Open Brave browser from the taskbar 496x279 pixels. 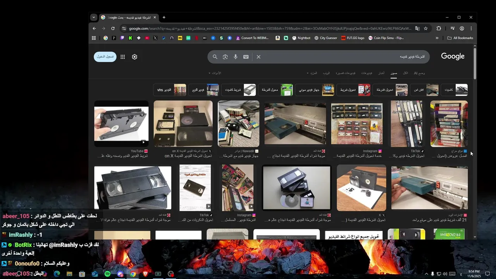click(145, 274)
